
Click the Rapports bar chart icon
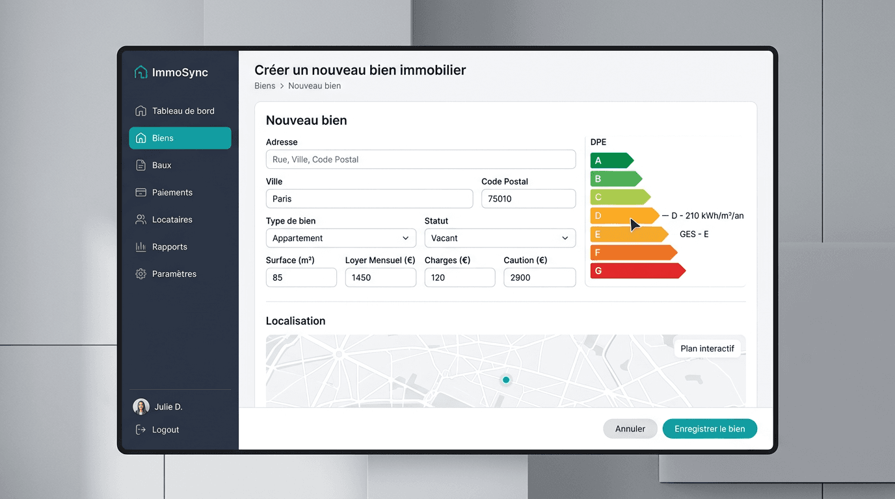140,247
